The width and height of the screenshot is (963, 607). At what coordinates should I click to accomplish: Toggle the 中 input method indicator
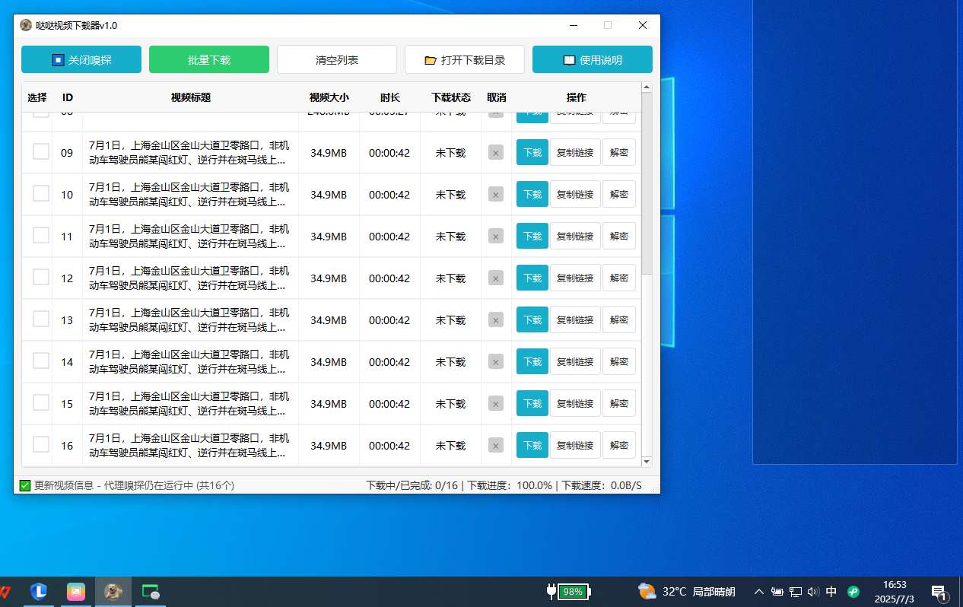pos(831,591)
